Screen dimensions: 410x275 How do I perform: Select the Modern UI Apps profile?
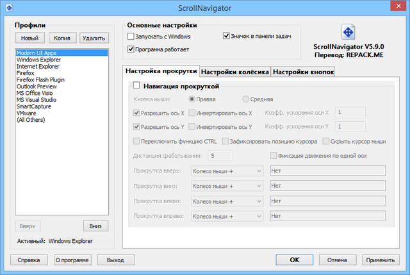61,53
